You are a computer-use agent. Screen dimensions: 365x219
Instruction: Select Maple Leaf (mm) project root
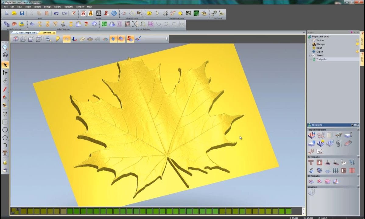(x=321, y=36)
